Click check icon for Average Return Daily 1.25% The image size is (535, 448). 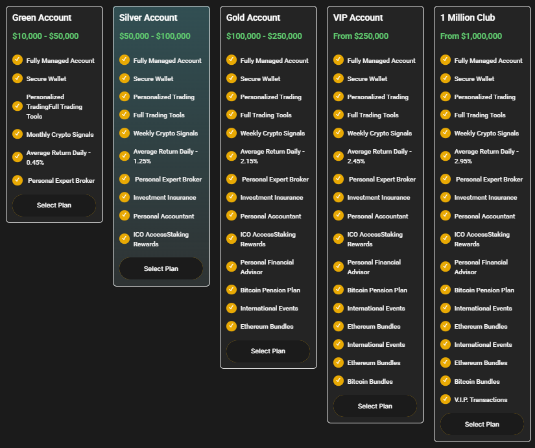[125, 156]
